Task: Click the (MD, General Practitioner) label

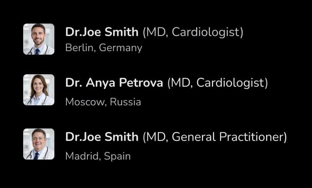Action: tap(215, 137)
